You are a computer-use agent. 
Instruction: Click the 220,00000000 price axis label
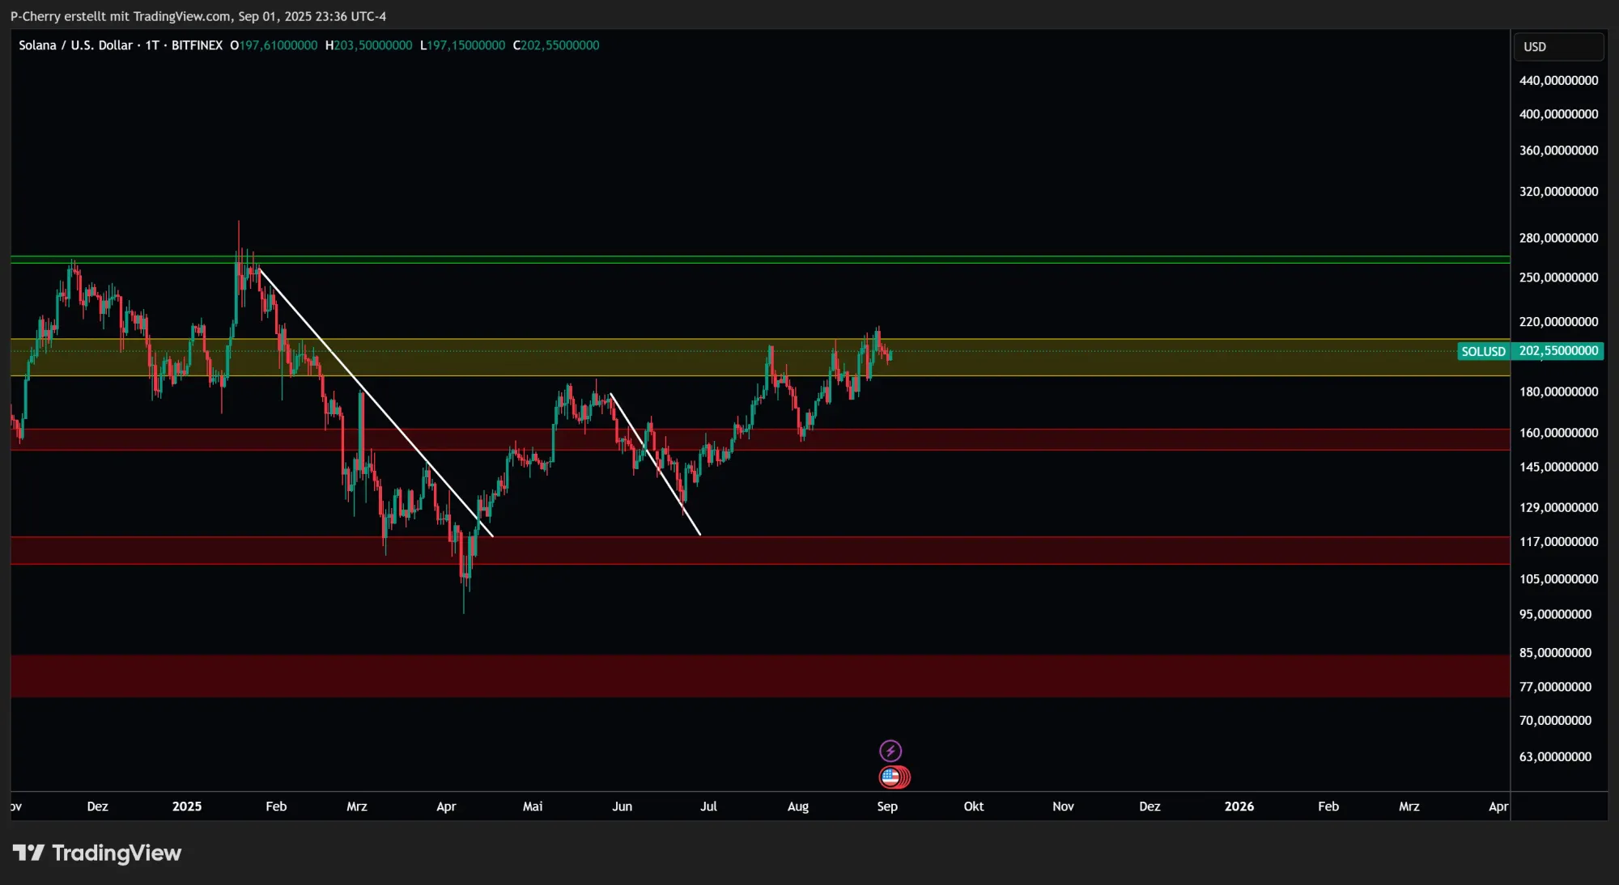(x=1558, y=322)
